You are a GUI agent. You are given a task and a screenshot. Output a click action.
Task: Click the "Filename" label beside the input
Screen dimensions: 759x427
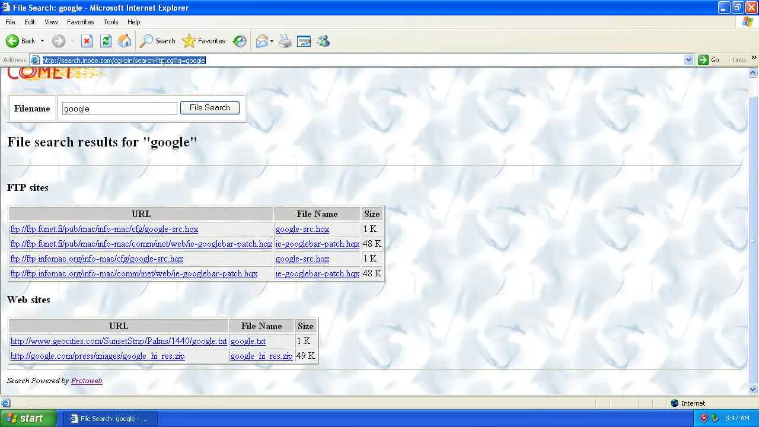pos(32,109)
